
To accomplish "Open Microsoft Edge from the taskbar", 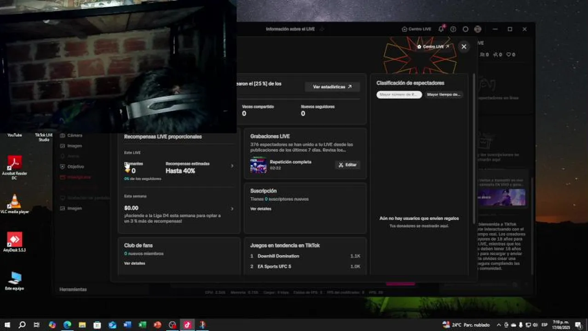I will (67, 325).
